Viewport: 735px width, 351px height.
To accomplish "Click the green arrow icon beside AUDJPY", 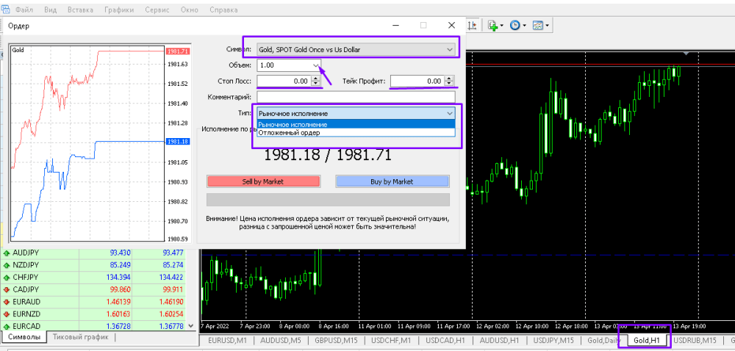I will pos(7,253).
